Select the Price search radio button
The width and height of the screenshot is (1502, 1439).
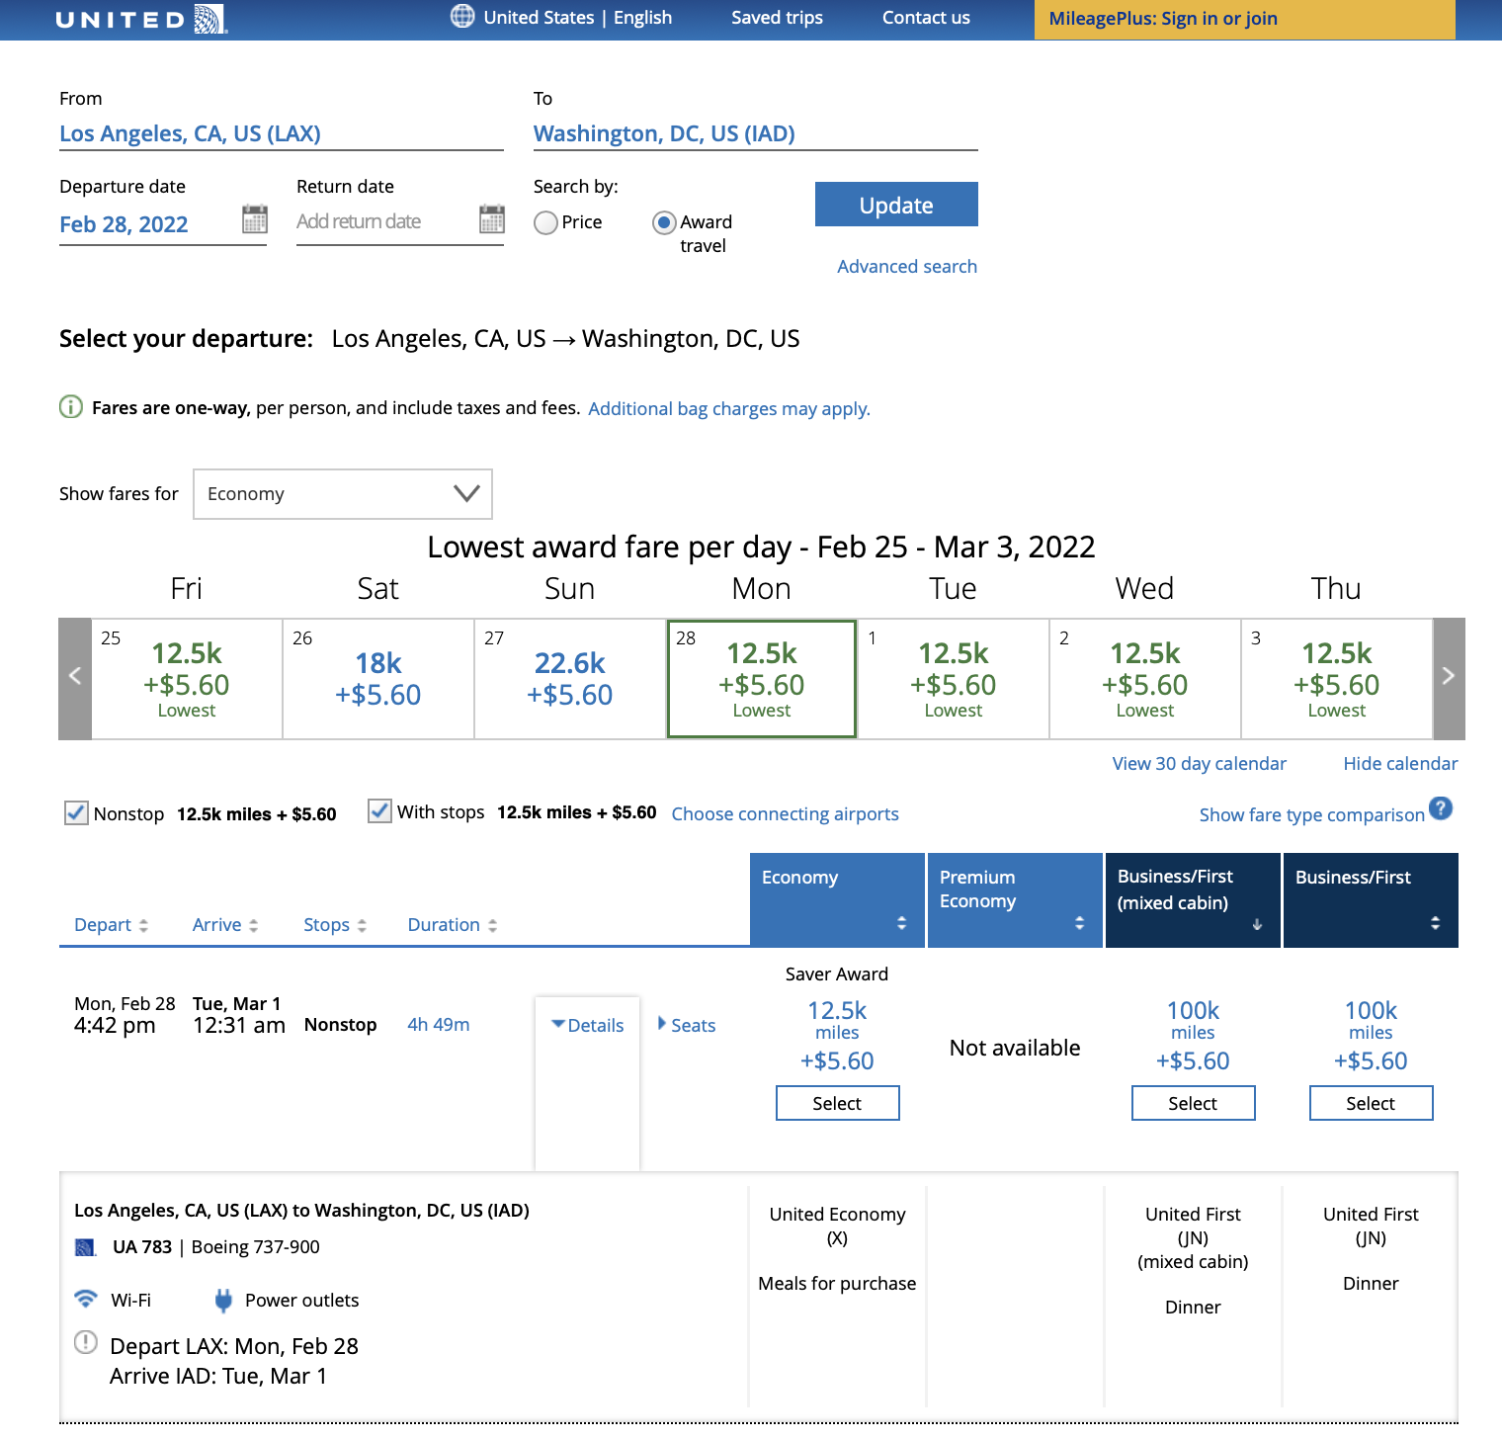[545, 223]
